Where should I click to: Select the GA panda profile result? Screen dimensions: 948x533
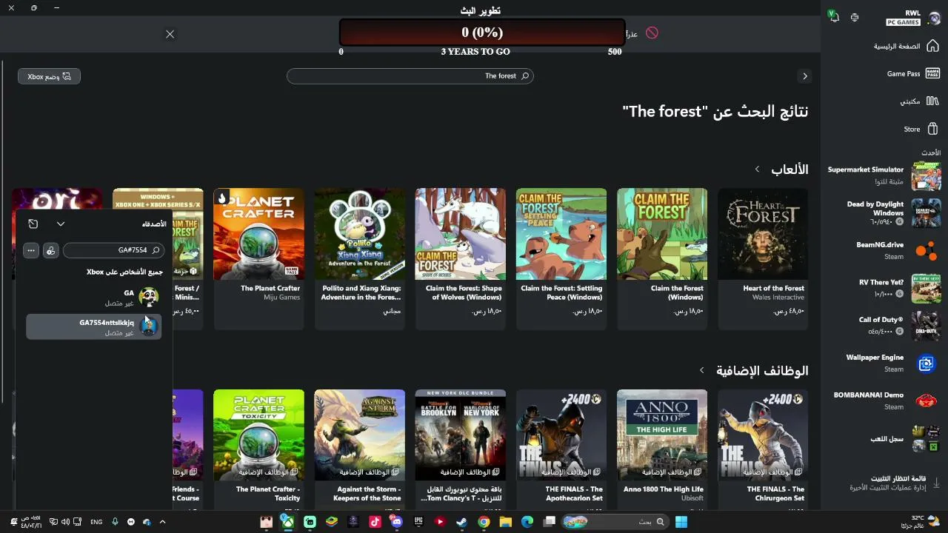point(94,298)
